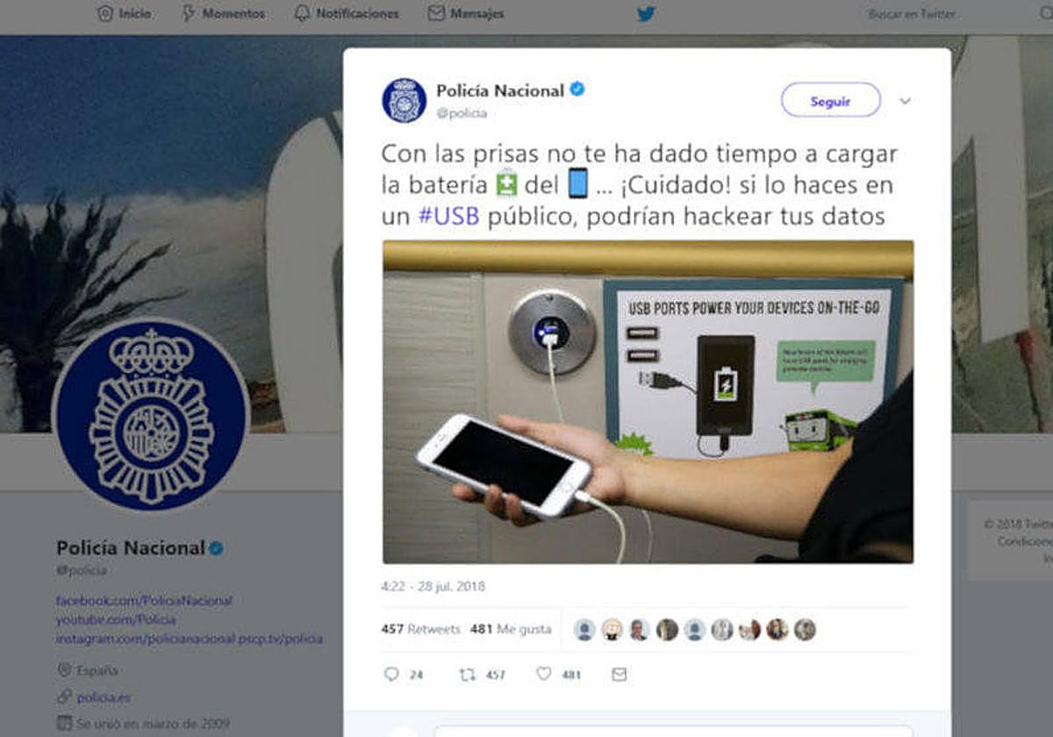Image resolution: width=1053 pixels, height=737 pixels.
Task: Visit the policia.es website link
Action: click(x=104, y=698)
